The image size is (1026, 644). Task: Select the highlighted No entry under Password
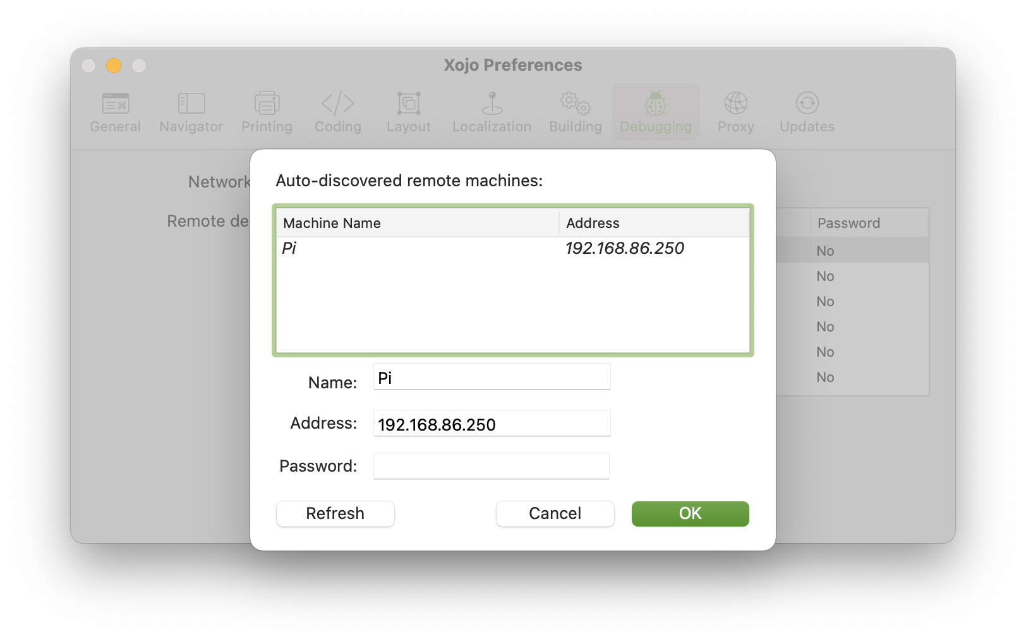point(825,250)
